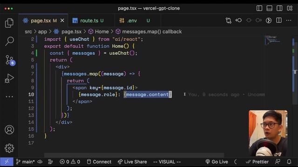This screenshot has height=167, width=298.
Task: Click the horizontal editor scrollbar
Action: (x=134, y=155)
